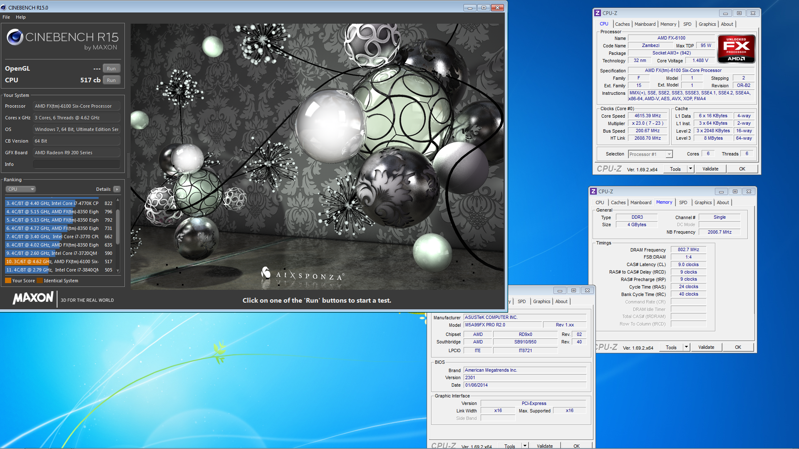The height and width of the screenshot is (449, 799).
Task: Open Tools dropdown arrow in top CPU-Z window
Action: [690, 169]
